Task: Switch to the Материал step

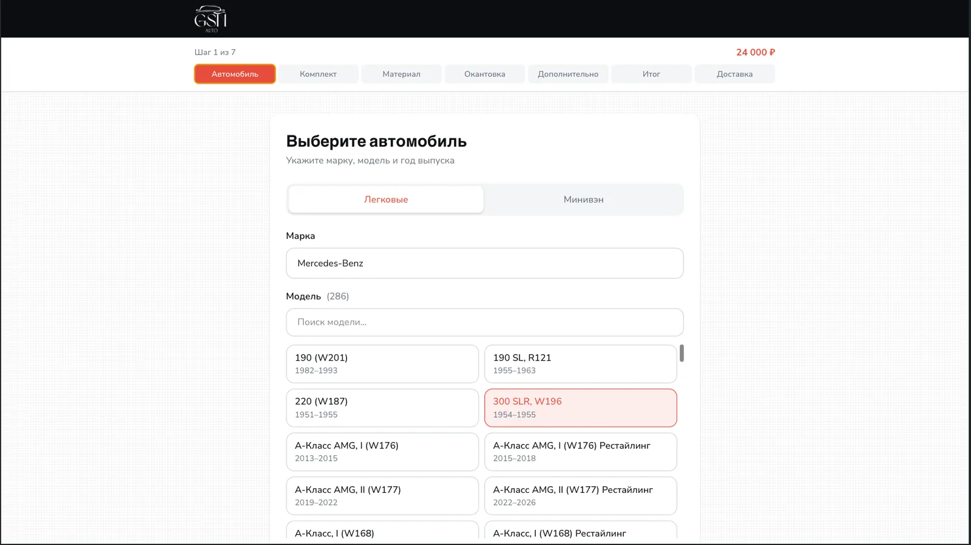Action: [x=401, y=74]
